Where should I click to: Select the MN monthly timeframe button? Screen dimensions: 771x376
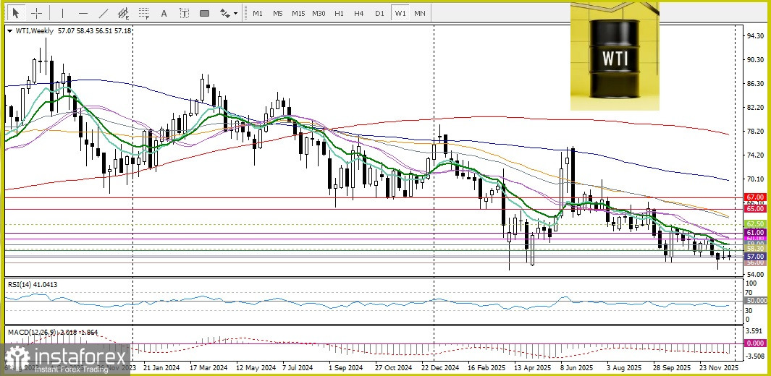pyautogui.click(x=419, y=13)
